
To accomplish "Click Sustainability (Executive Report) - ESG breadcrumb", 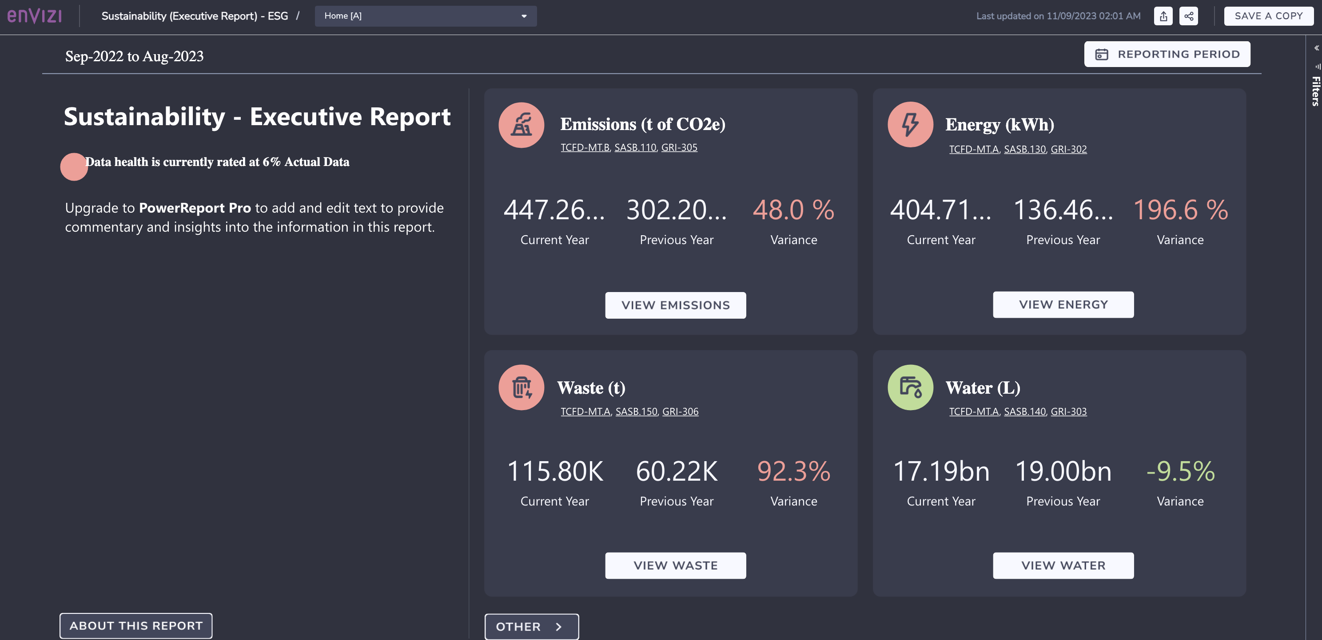I will (195, 16).
